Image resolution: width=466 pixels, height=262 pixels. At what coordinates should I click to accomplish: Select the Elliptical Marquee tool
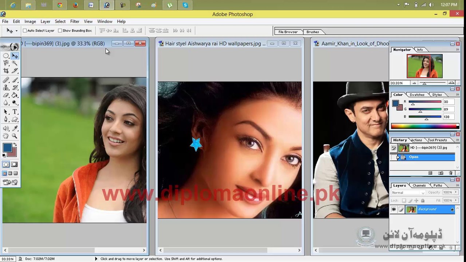click(x=6, y=56)
